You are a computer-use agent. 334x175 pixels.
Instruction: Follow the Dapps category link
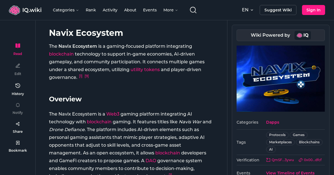(272, 122)
